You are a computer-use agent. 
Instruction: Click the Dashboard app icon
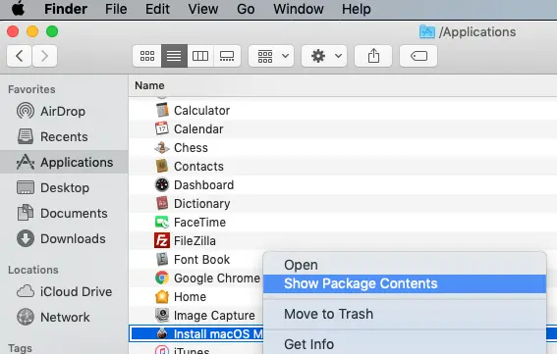[x=162, y=184]
